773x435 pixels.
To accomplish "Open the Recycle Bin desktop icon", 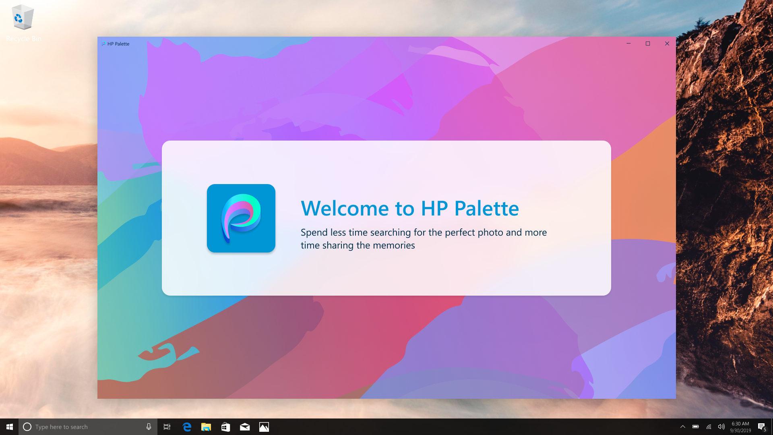I will pos(23,18).
